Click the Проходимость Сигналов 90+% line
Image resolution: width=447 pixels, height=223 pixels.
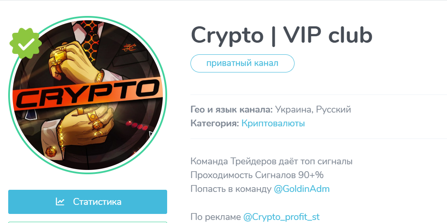click(257, 175)
